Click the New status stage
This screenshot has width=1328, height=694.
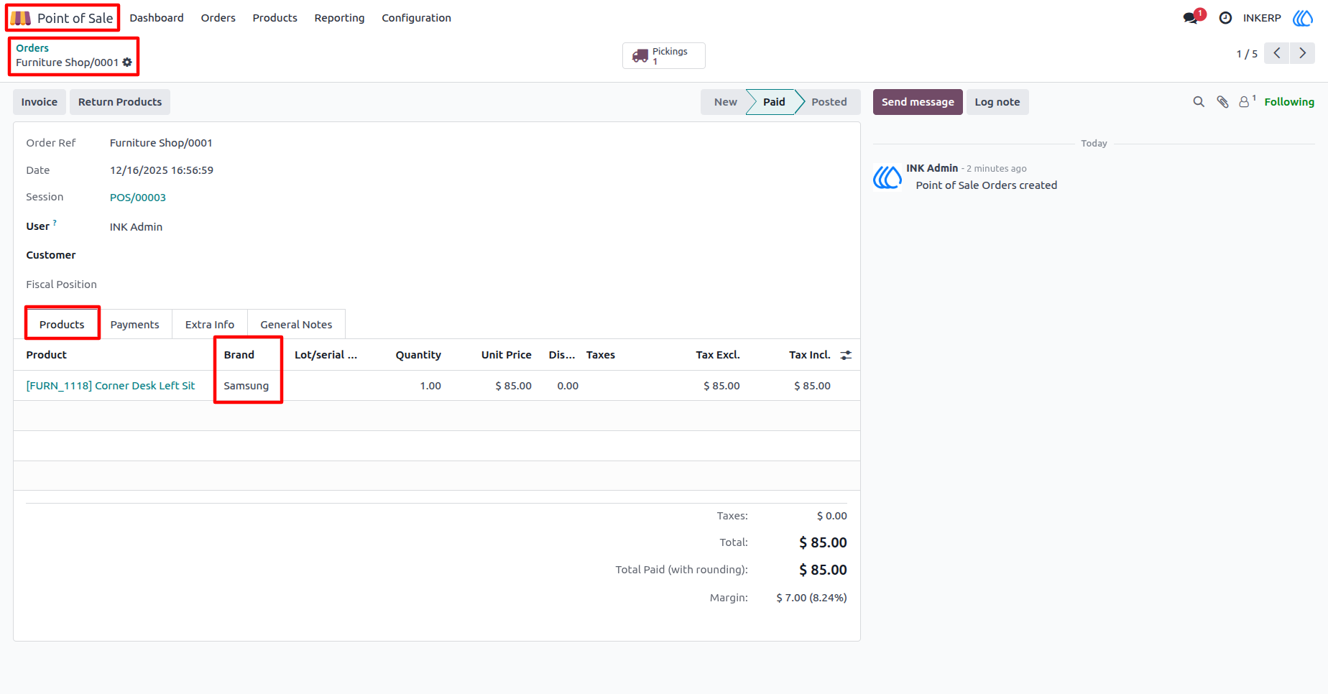[725, 102]
